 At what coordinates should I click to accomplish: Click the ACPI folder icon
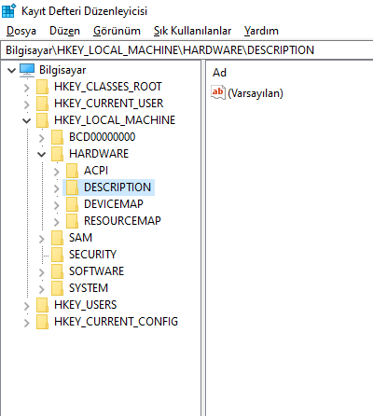[x=72, y=171]
